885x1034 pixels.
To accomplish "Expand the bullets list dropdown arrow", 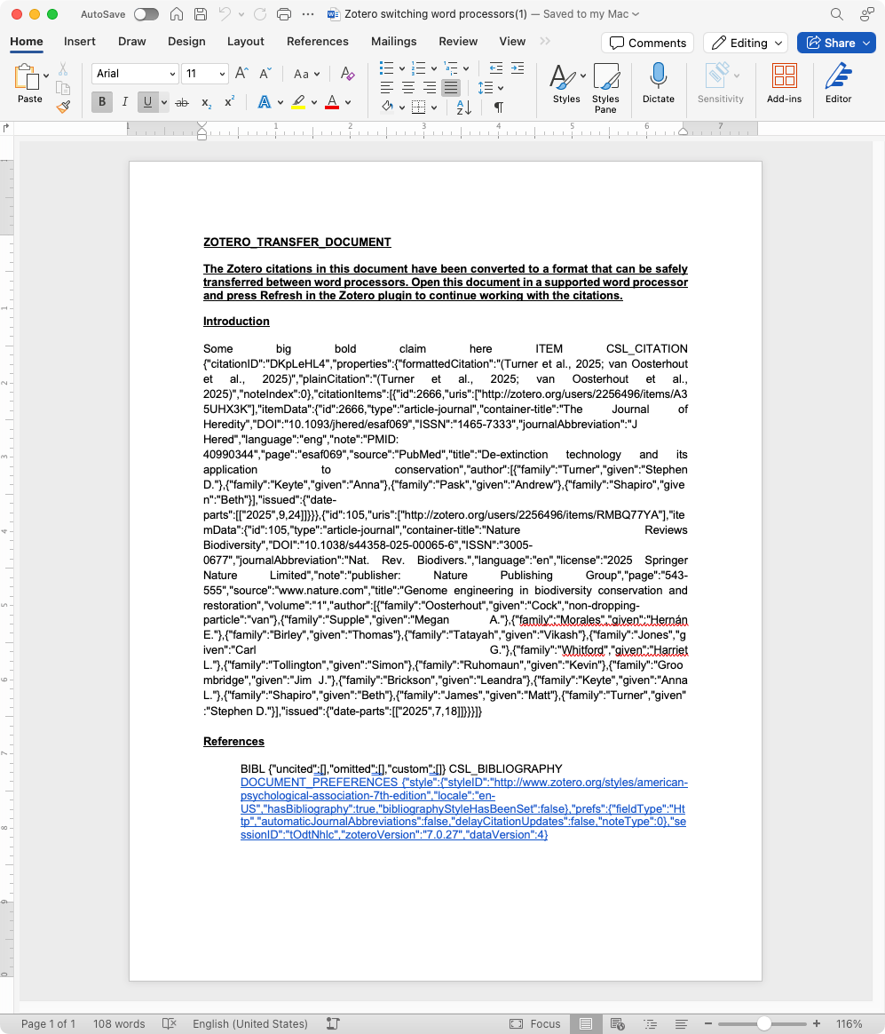I will (402, 68).
